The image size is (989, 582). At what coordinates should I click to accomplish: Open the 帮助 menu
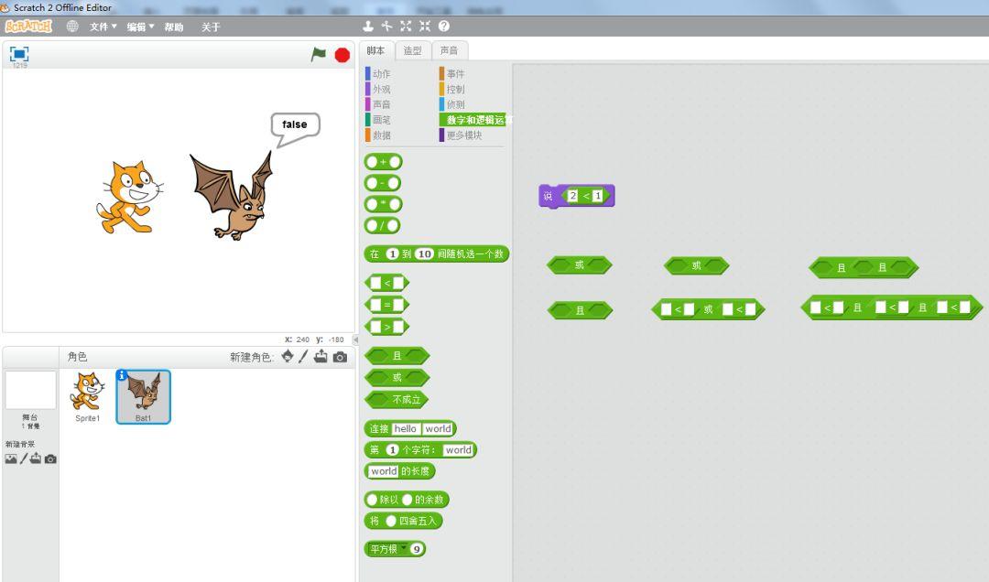coord(174,27)
